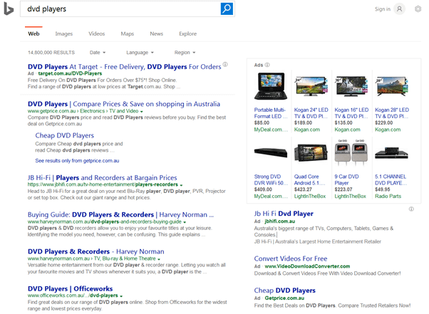Click www.VideoDownloadConverter.com URL
429x314 pixels.
point(307,266)
